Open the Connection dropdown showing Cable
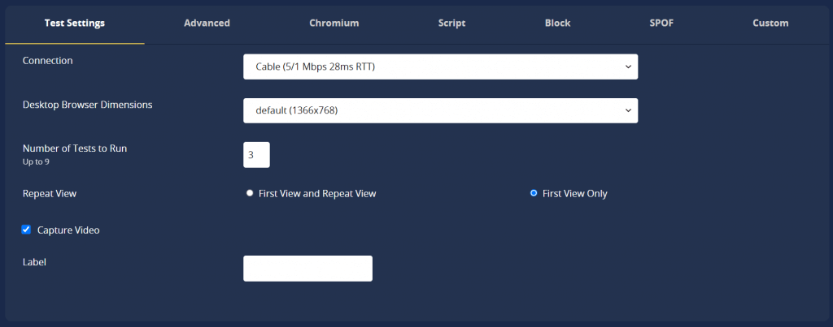 (x=440, y=67)
